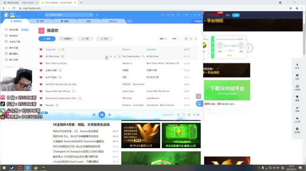Image resolution: width=306 pixels, height=171 pixels.
Task: Open the Mobile Play tab
Action: (x=113, y=21)
